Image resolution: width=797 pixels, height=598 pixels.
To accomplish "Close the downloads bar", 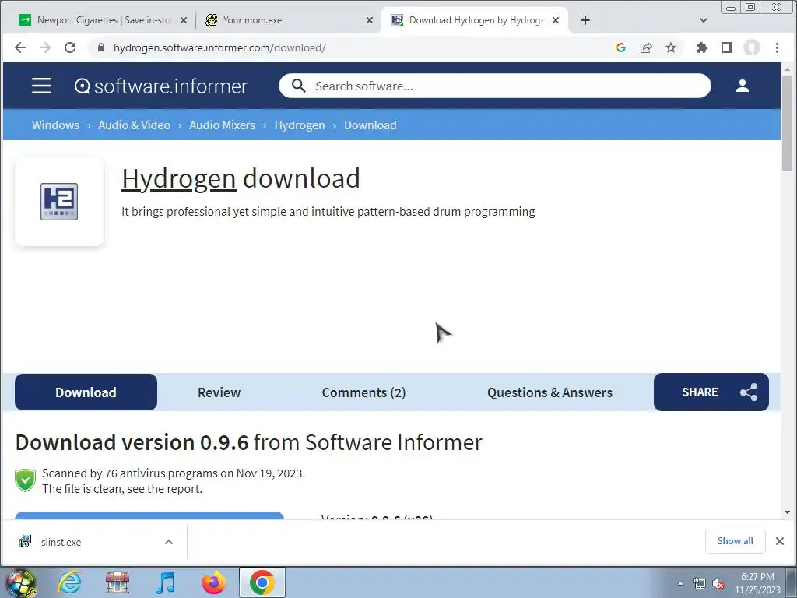I will coord(780,541).
